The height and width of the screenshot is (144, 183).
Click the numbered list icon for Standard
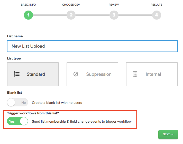point(17,74)
